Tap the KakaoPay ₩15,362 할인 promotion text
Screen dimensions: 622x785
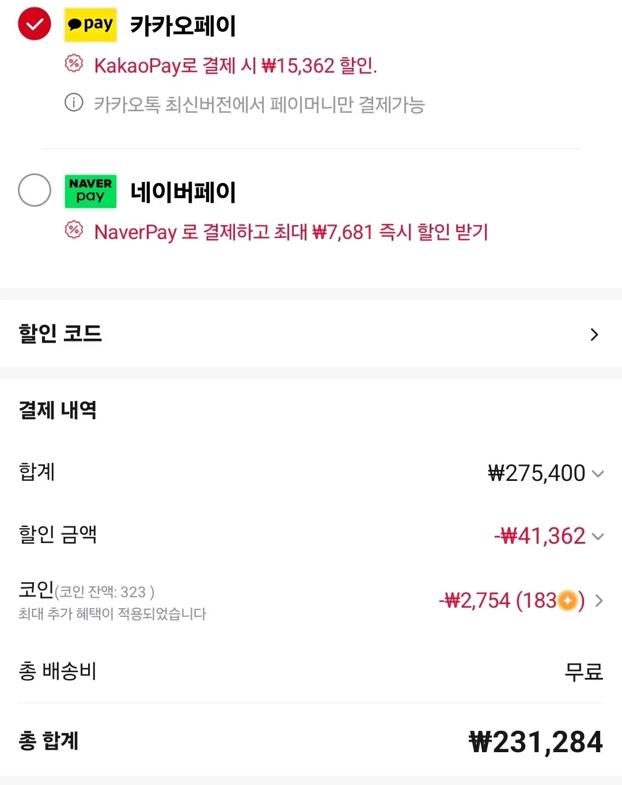click(x=235, y=66)
